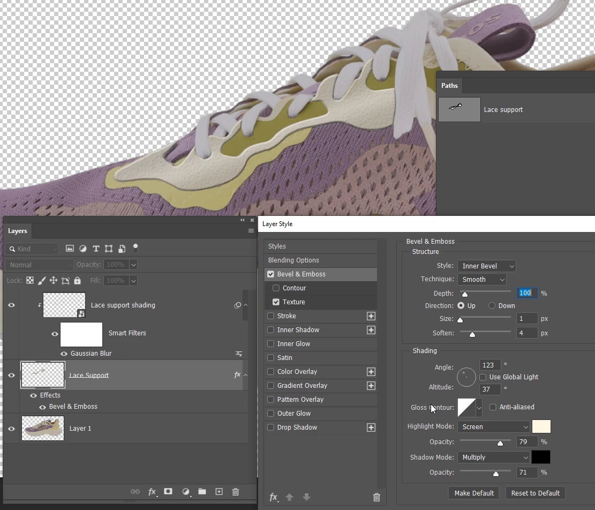Screen dimensions: 595x510
Task: Open Technique dropdown showing Smooth
Action: click(482, 280)
